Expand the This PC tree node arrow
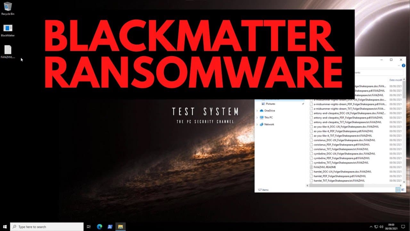Viewport: 410px width, 231px height. [x=257, y=117]
